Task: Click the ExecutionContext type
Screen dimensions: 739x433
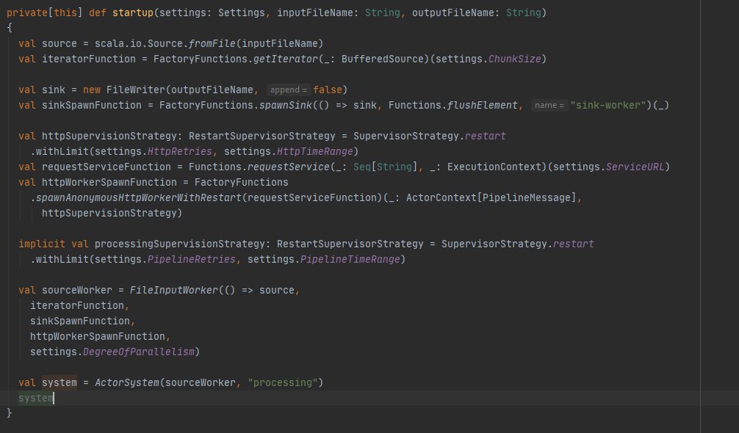Action: (494, 167)
